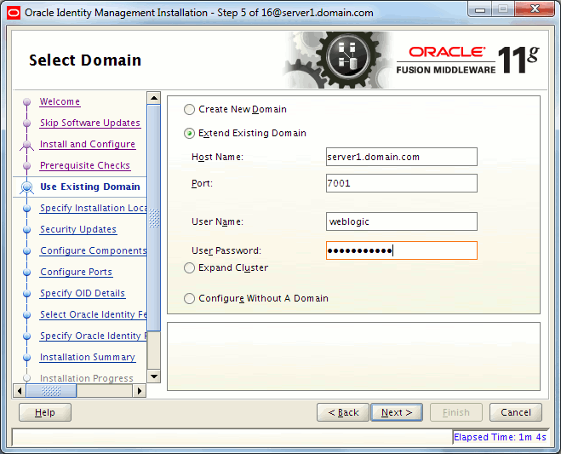Go to Skip Software Updates step
Viewport: 561px width, 454px height.
click(x=90, y=123)
